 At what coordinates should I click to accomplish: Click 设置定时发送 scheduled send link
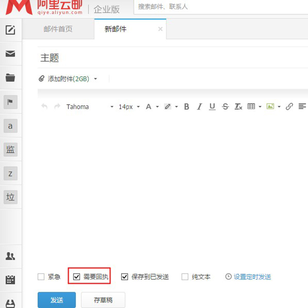point(252,277)
